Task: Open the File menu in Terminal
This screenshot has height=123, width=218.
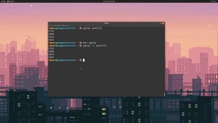Action: pos(49,26)
